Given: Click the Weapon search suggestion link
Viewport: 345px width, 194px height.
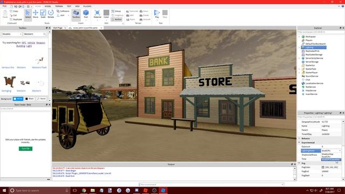Looking at the screenshot, I should pos(40,43).
